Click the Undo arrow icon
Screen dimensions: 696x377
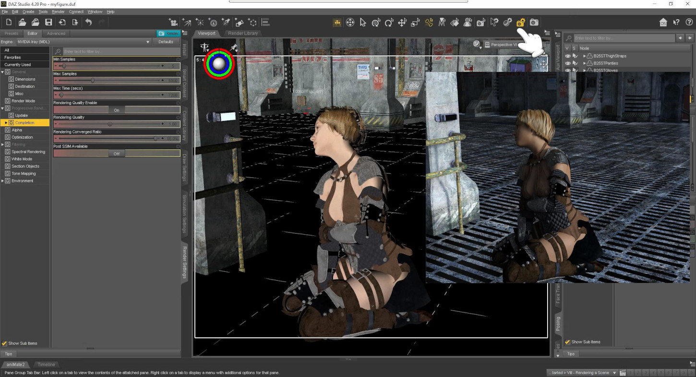89,22
